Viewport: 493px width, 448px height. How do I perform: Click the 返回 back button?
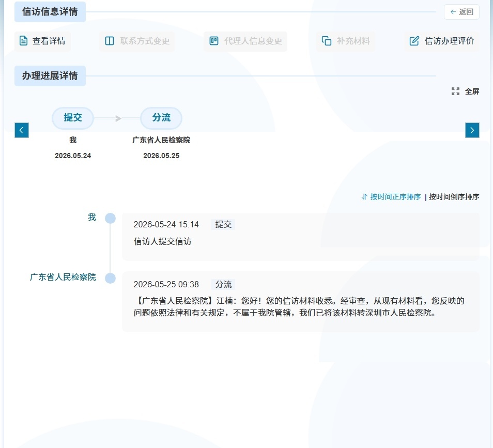click(x=461, y=12)
